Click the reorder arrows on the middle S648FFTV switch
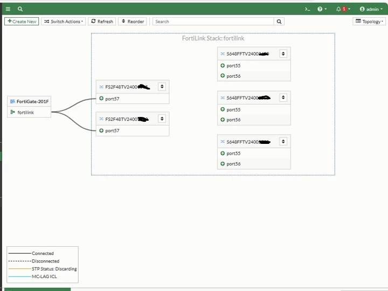 (283, 98)
